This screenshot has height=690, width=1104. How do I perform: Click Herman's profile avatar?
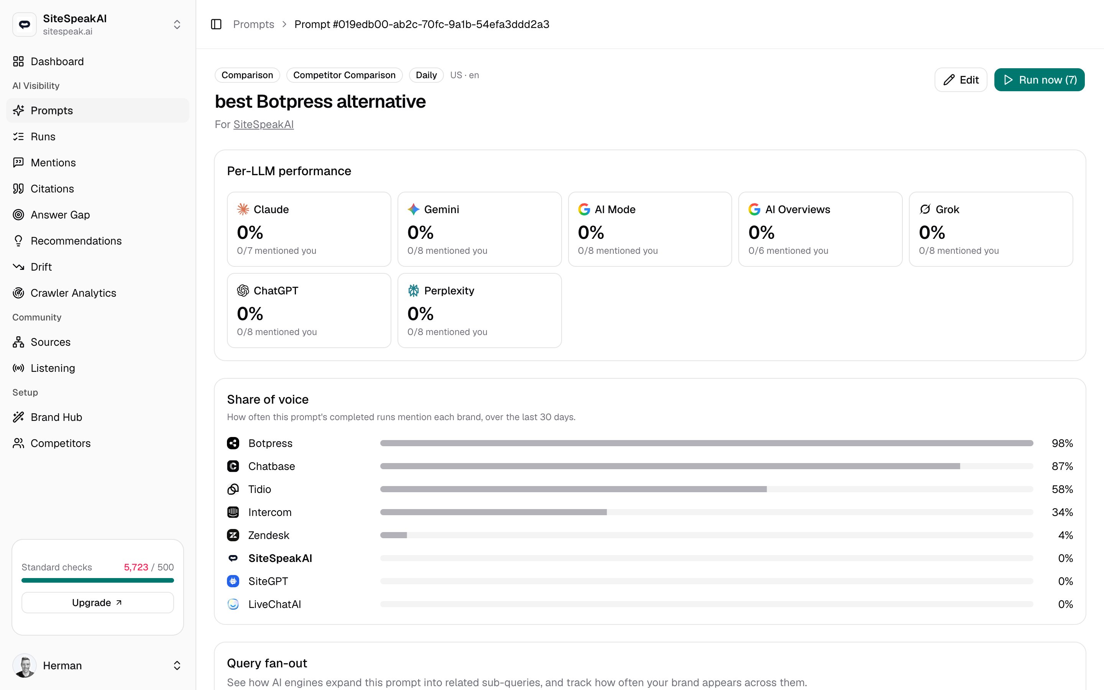(x=25, y=665)
